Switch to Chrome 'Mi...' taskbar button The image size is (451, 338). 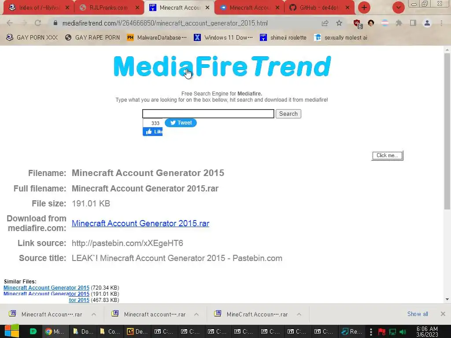(x=55, y=331)
